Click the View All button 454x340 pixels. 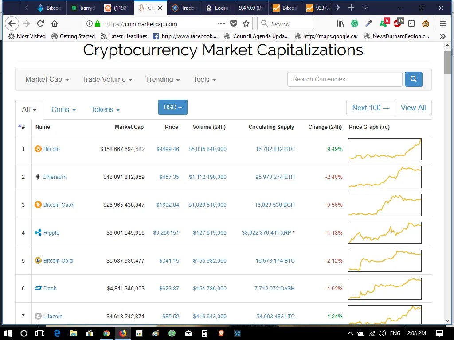pyautogui.click(x=413, y=108)
